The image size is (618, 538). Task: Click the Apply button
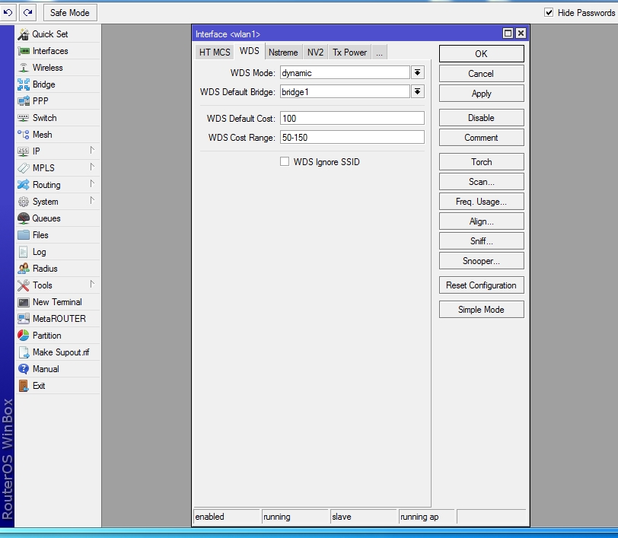coord(481,94)
